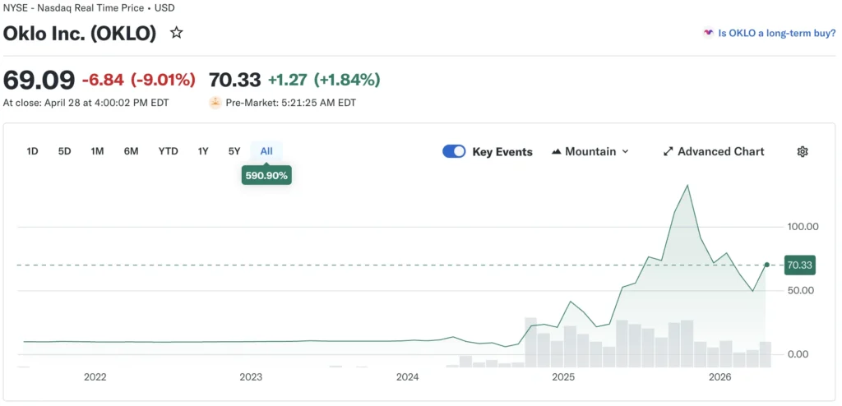
Task: Click the pre-market sunrise icon
Action: coord(215,103)
